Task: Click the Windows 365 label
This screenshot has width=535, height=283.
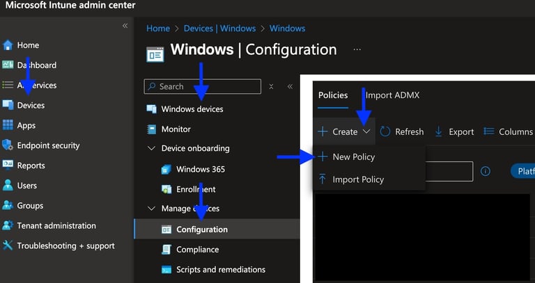Action: tap(201, 169)
